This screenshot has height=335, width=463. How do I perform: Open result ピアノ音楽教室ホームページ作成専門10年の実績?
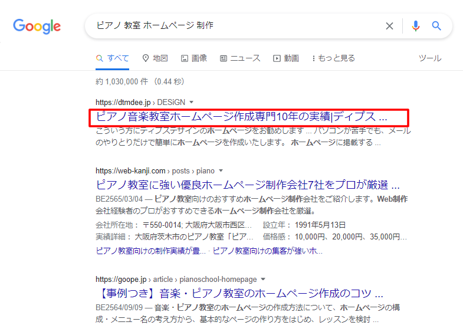click(x=242, y=117)
